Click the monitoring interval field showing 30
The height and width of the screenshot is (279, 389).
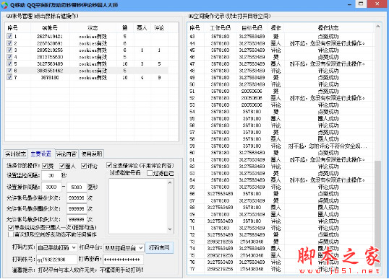[51, 176]
